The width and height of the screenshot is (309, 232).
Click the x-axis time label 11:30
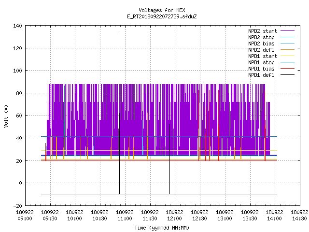point(150,218)
